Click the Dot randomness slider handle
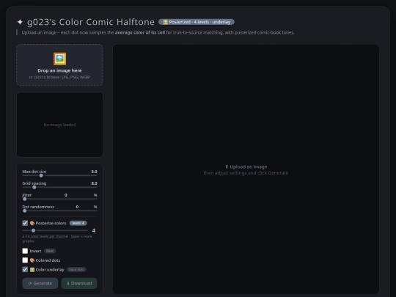 (24, 210)
